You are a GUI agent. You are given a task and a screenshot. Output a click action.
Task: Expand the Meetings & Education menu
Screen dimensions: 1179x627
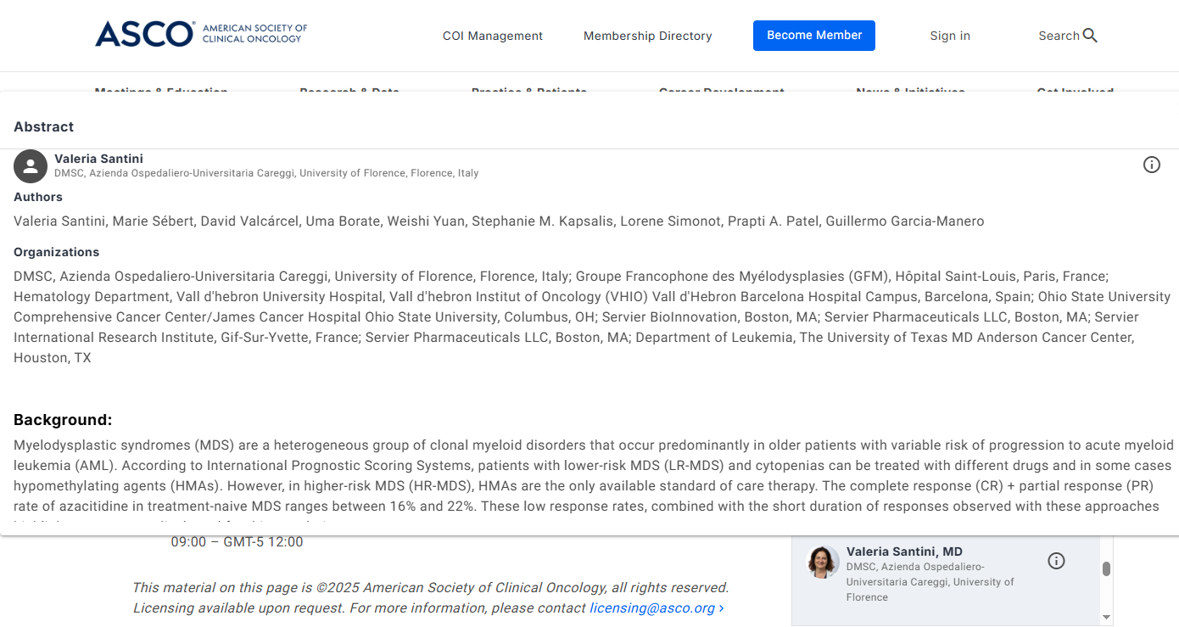pos(161,90)
